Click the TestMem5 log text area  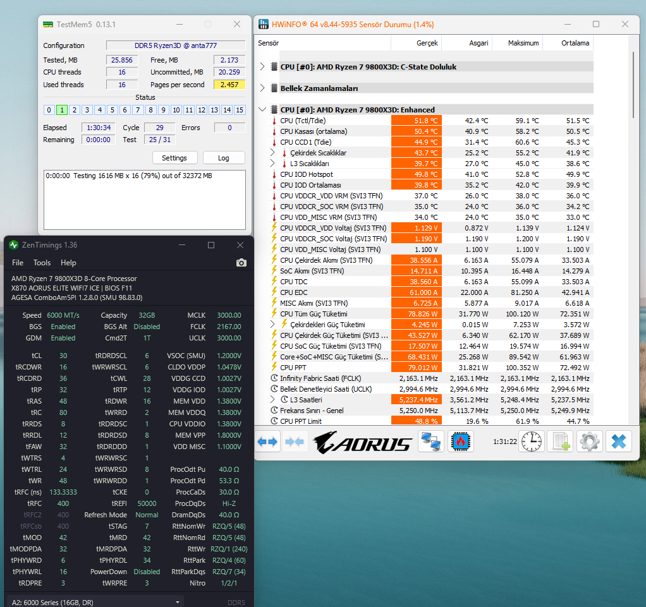tap(145, 200)
